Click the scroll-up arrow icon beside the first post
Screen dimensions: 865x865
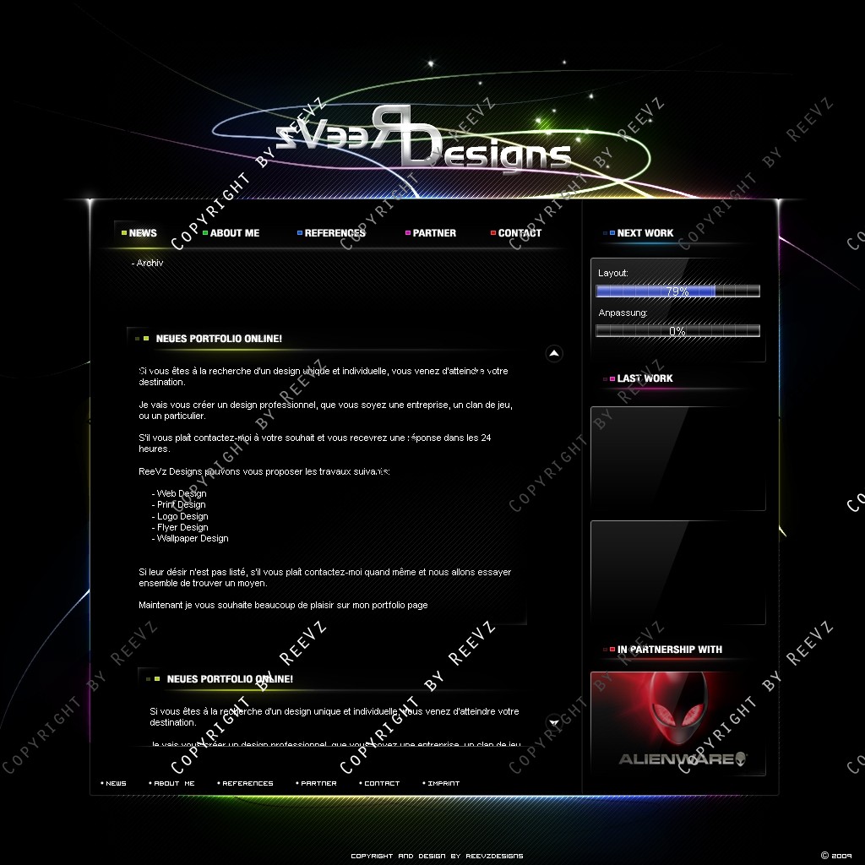(x=554, y=353)
